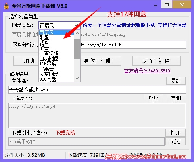Close the downloader window
The height and width of the screenshot is (162, 194).
pyautogui.click(x=182, y=5)
